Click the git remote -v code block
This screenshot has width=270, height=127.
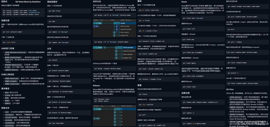point(203,113)
